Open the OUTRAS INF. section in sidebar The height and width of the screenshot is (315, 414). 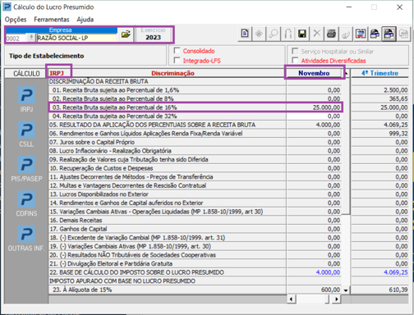pyautogui.click(x=26, y=239)
